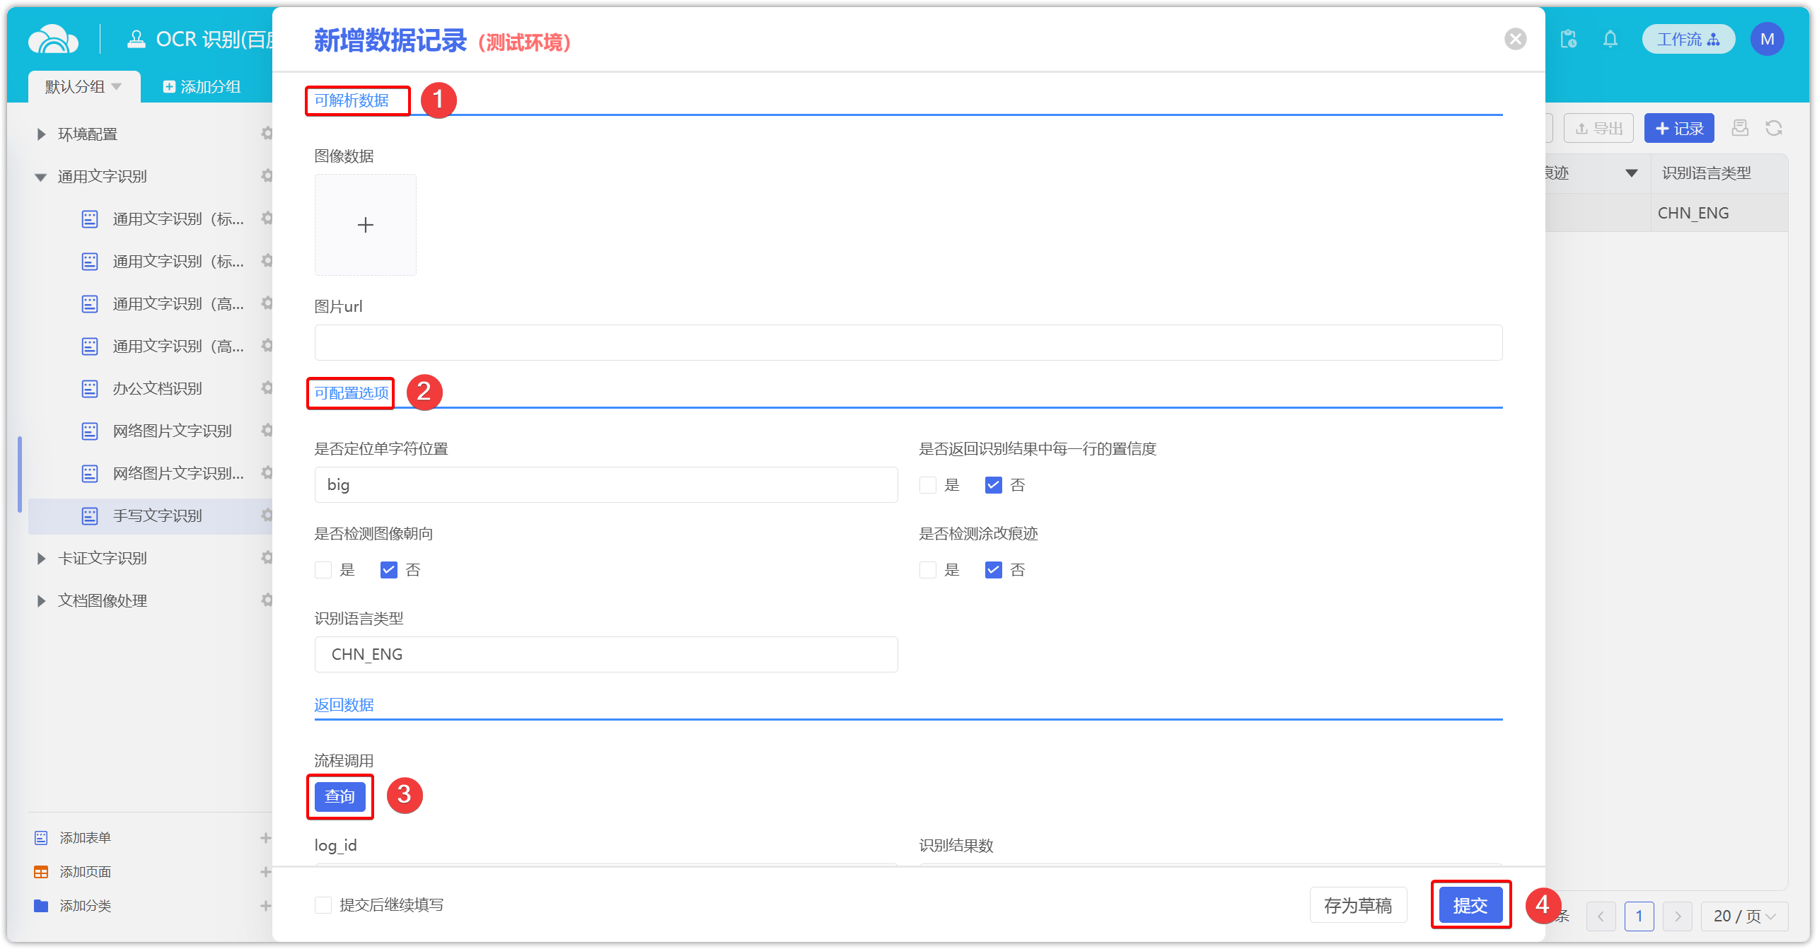Click the 添加分组 tab
1817x949 pixels.
[x=202, y=86]
